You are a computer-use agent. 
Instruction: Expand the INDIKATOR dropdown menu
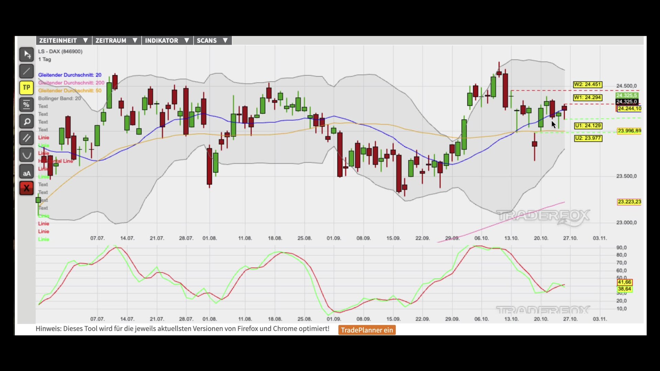(x=167, y=41)
